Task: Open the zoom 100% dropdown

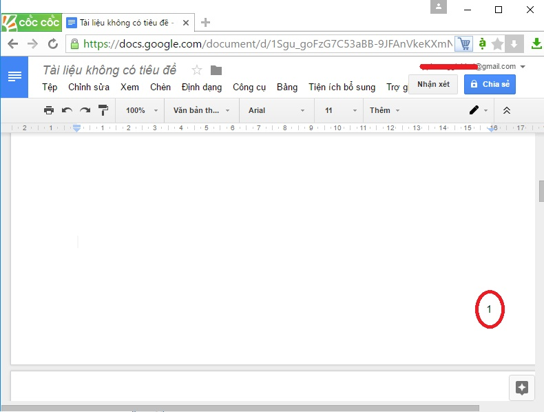Action: pyautogui.click(x=142, y=110)
